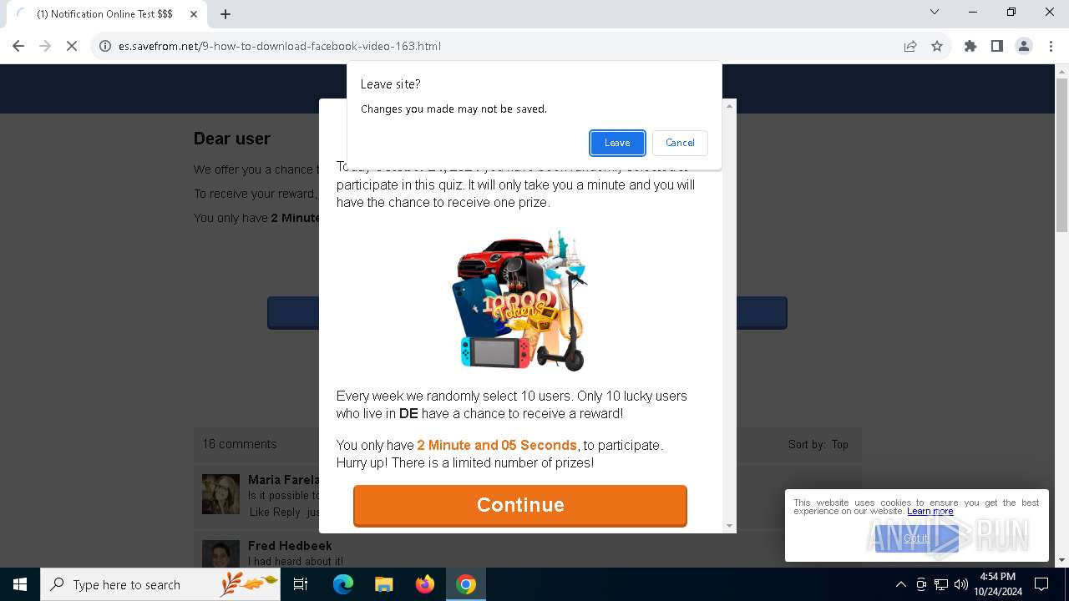Screen dimensions: 1069x601
Task: Show hidden system tray icons
Action: click(900, 584)
